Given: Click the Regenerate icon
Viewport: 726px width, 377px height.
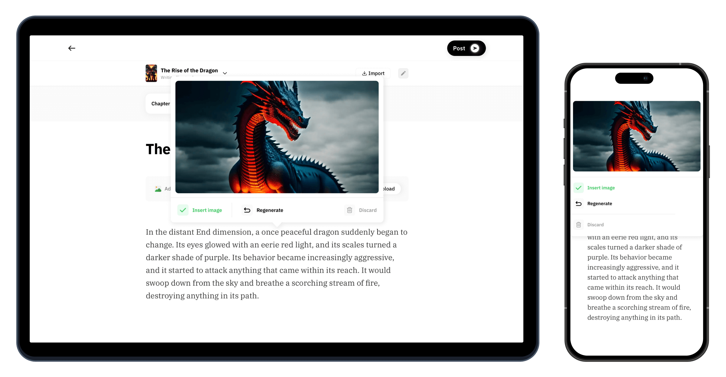Looking at the screenshot, I should tap(246, 210).
